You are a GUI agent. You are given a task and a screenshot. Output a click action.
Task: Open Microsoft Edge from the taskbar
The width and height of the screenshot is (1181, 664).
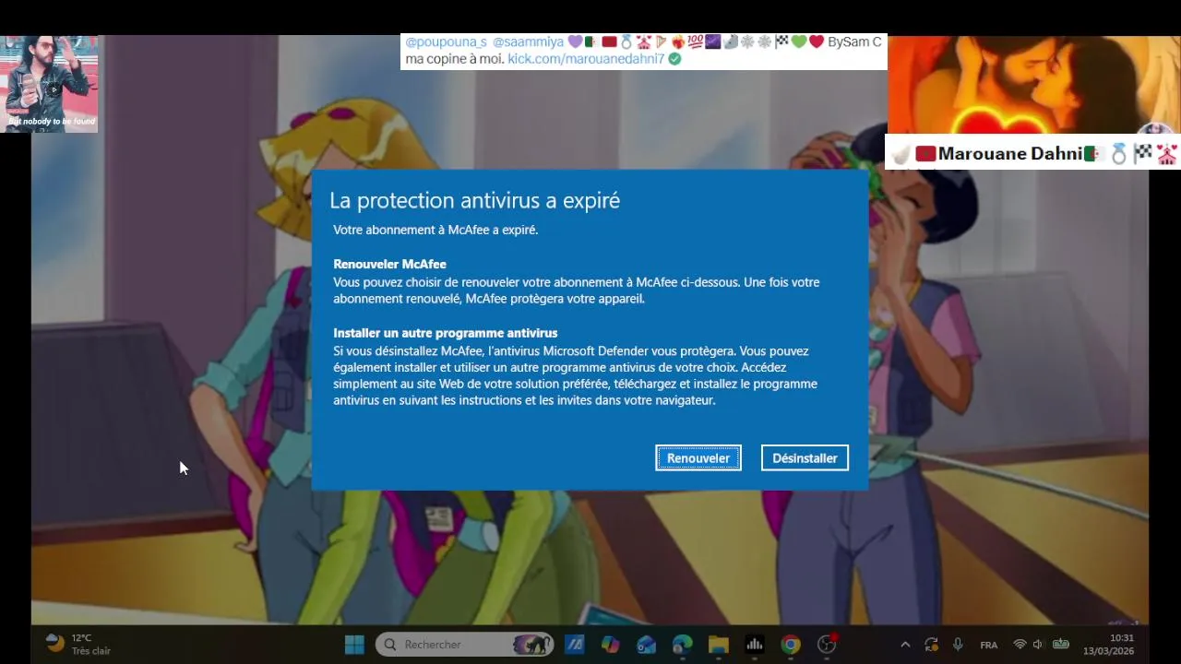(x=682, y=645)
